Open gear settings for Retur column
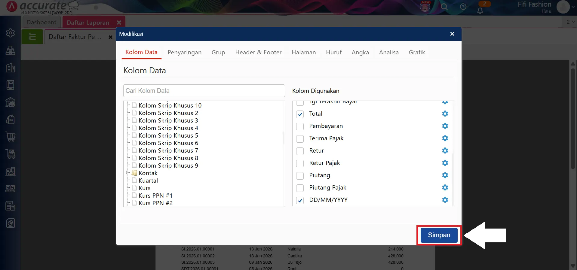Viewport: 577px width, 270px height. [445, 150]
